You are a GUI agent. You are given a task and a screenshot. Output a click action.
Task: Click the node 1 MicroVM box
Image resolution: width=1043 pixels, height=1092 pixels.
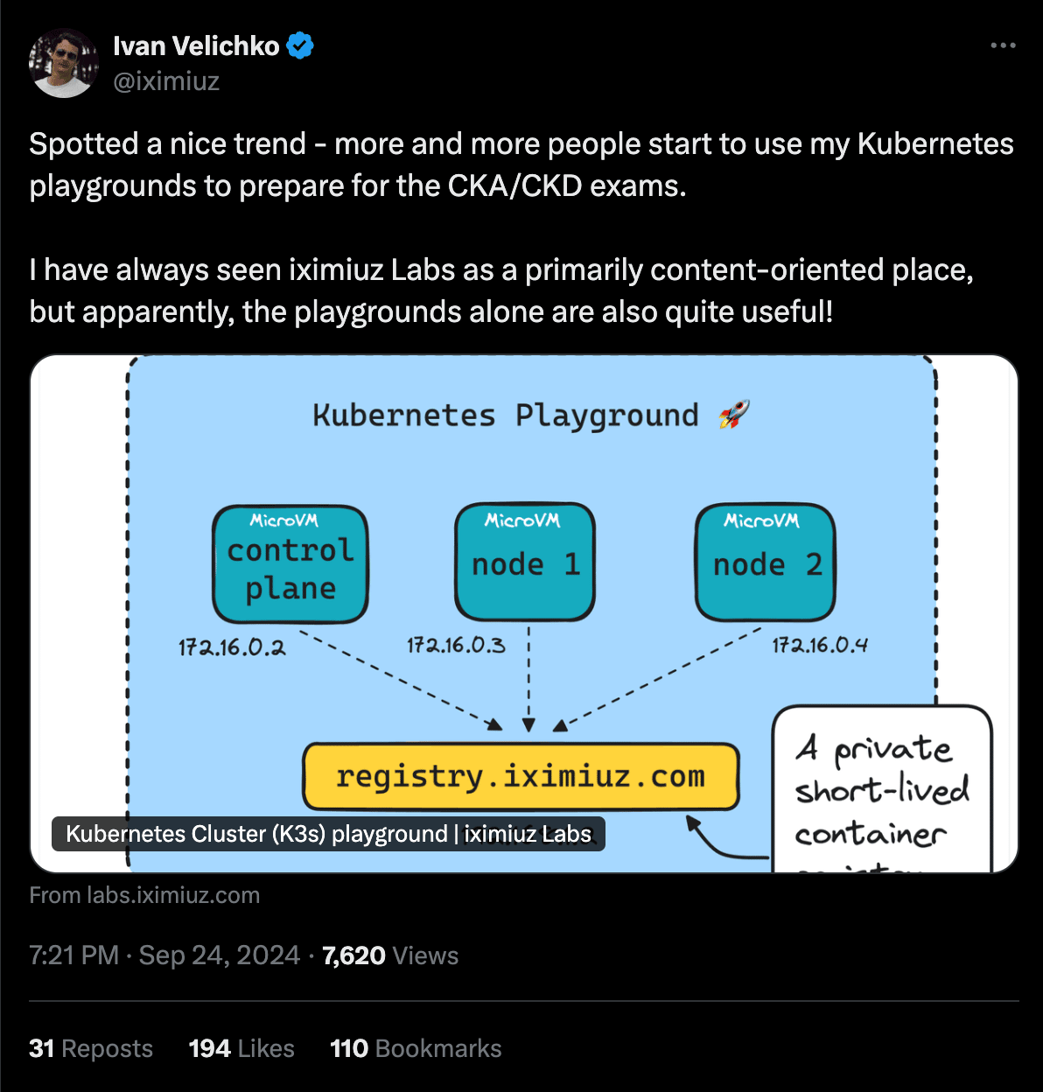coord(525,561)
